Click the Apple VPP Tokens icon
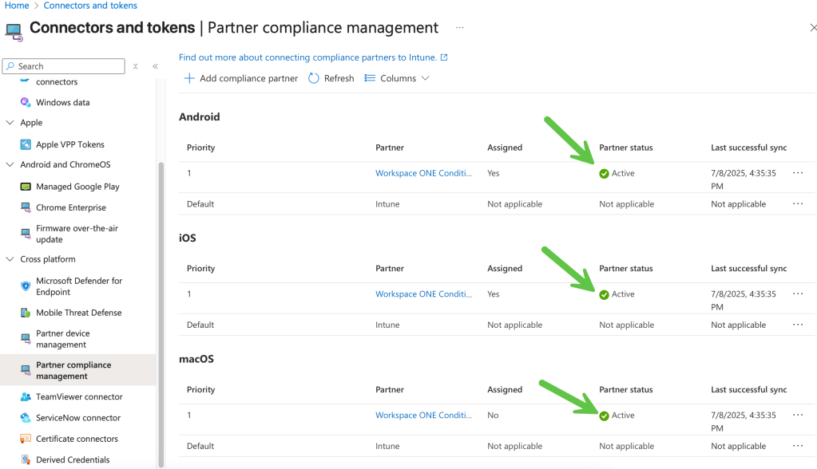 [26, 144]
